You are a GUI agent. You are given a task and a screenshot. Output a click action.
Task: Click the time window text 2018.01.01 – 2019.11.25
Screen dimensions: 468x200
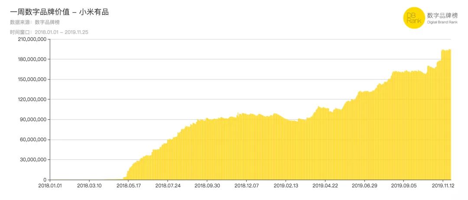62,32
